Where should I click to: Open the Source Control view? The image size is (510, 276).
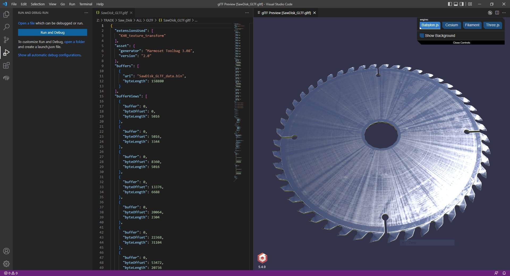click(x=6, y=40)
